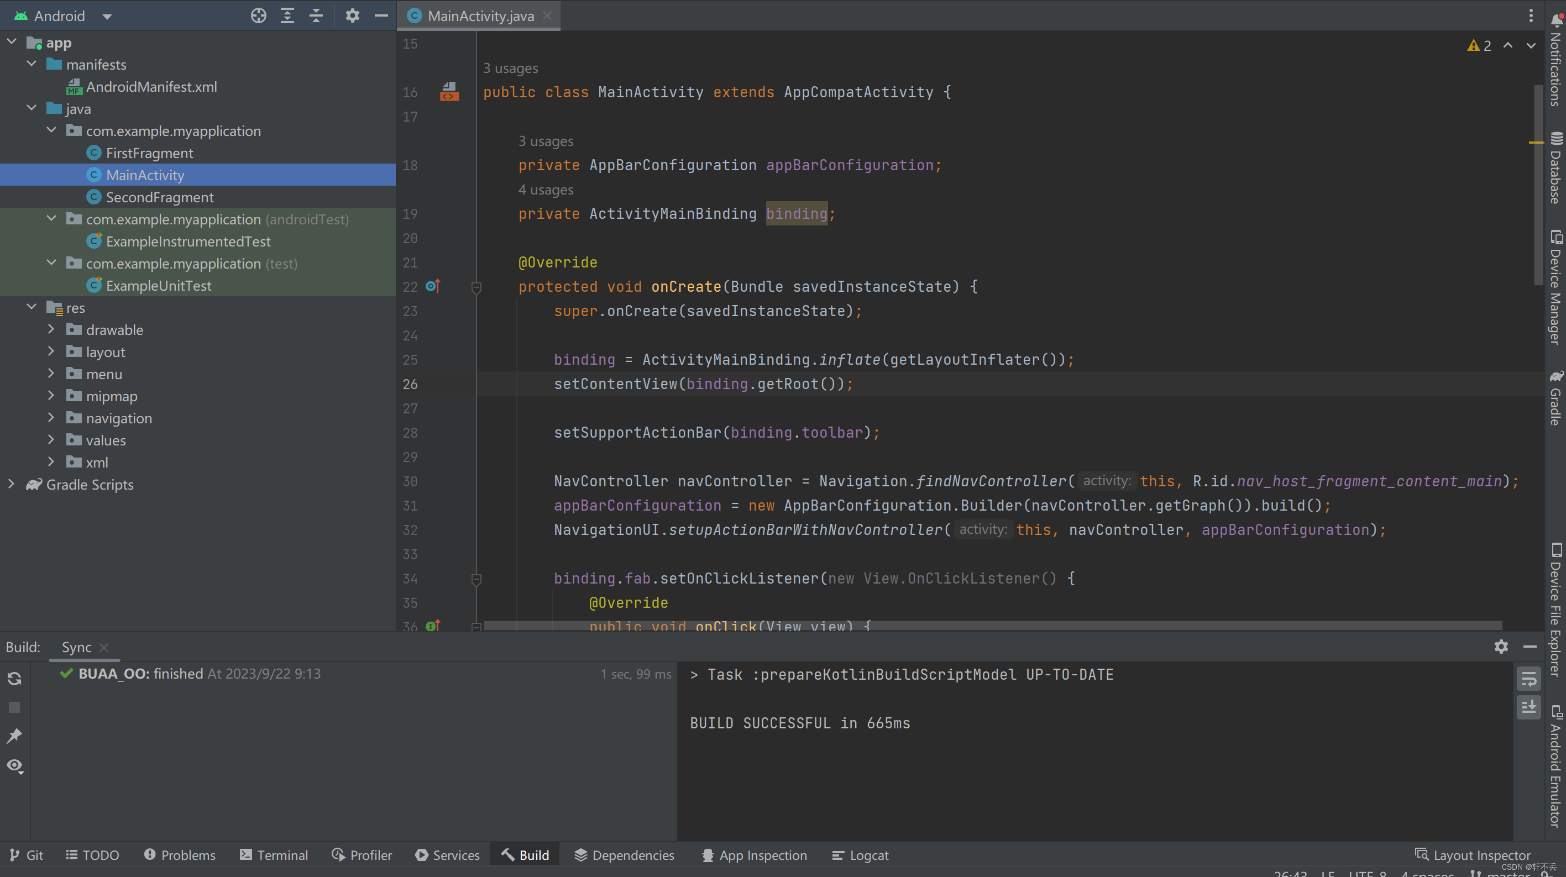Reload the Gradle sync in Build panel
Image resolution: width=1566 pixels, height=877 pixels.
14,678
